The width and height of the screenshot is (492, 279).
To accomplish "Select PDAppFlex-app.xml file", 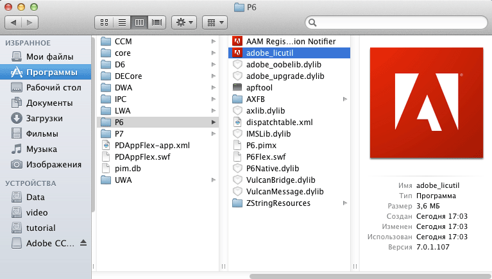I will coord(158,146).
